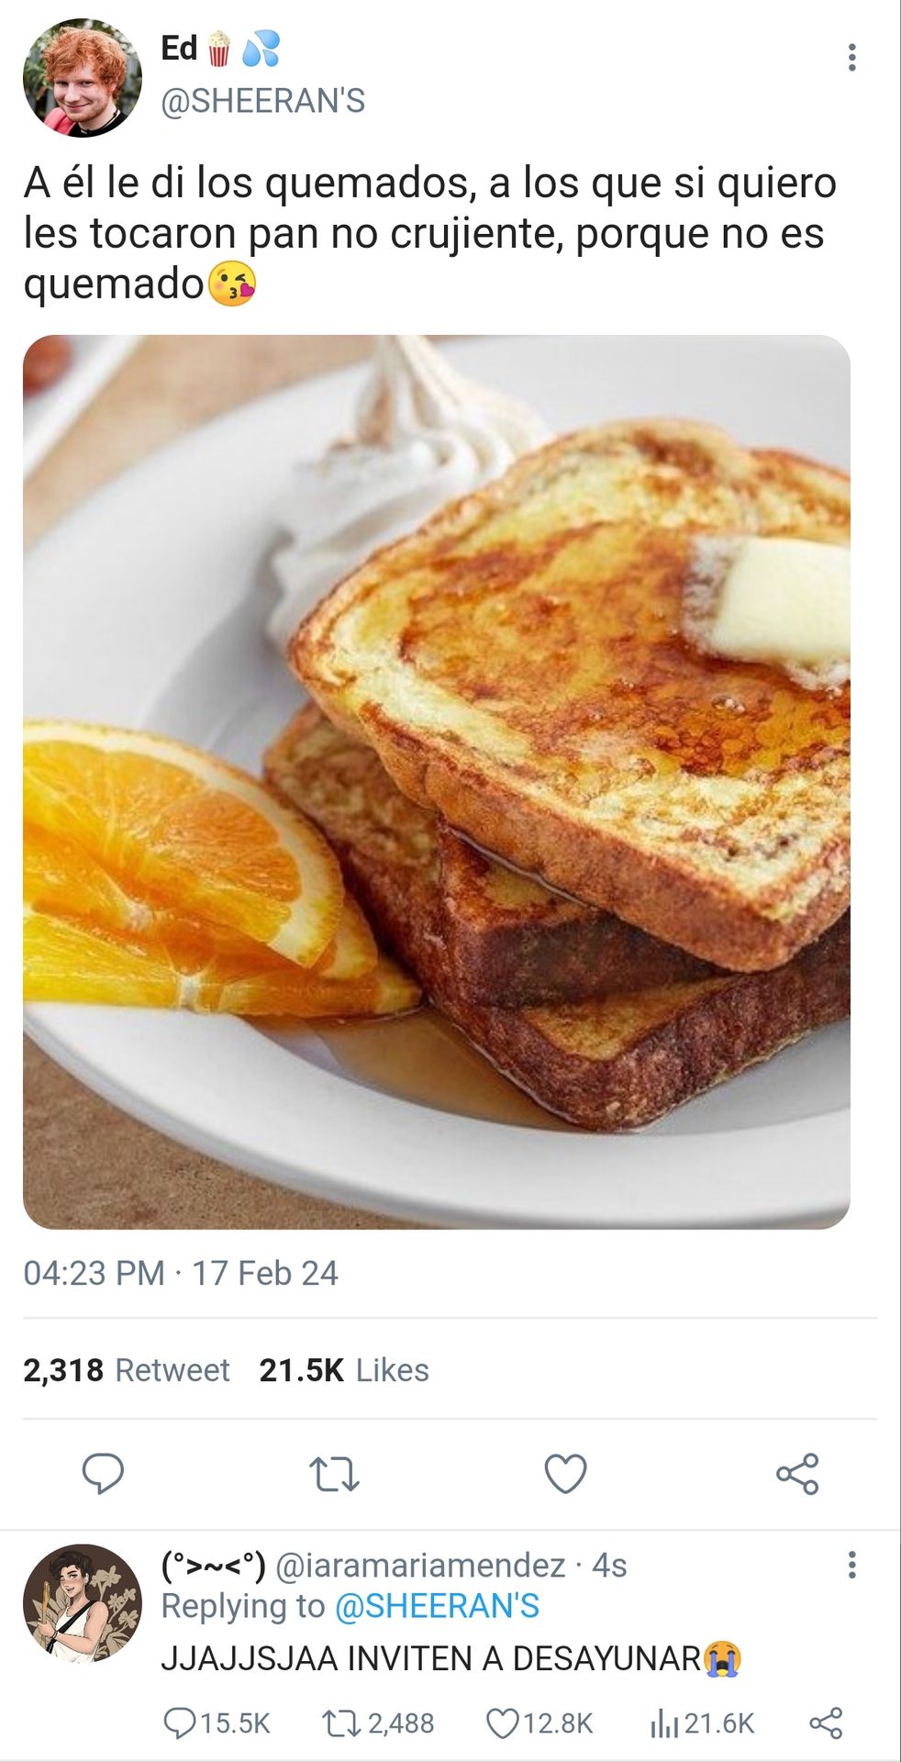Open the 04:23 PM · 17 Feb 24 timestamp

181,1274
